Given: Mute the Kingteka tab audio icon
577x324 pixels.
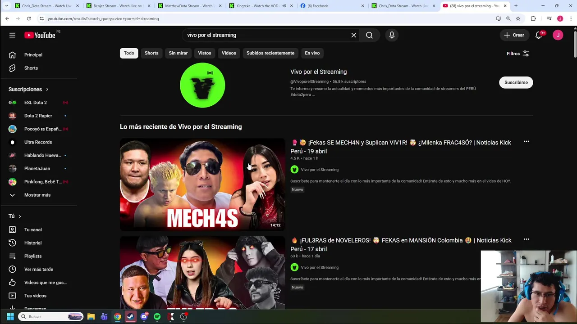Looking at the screenshot, I should coord(284,6).
